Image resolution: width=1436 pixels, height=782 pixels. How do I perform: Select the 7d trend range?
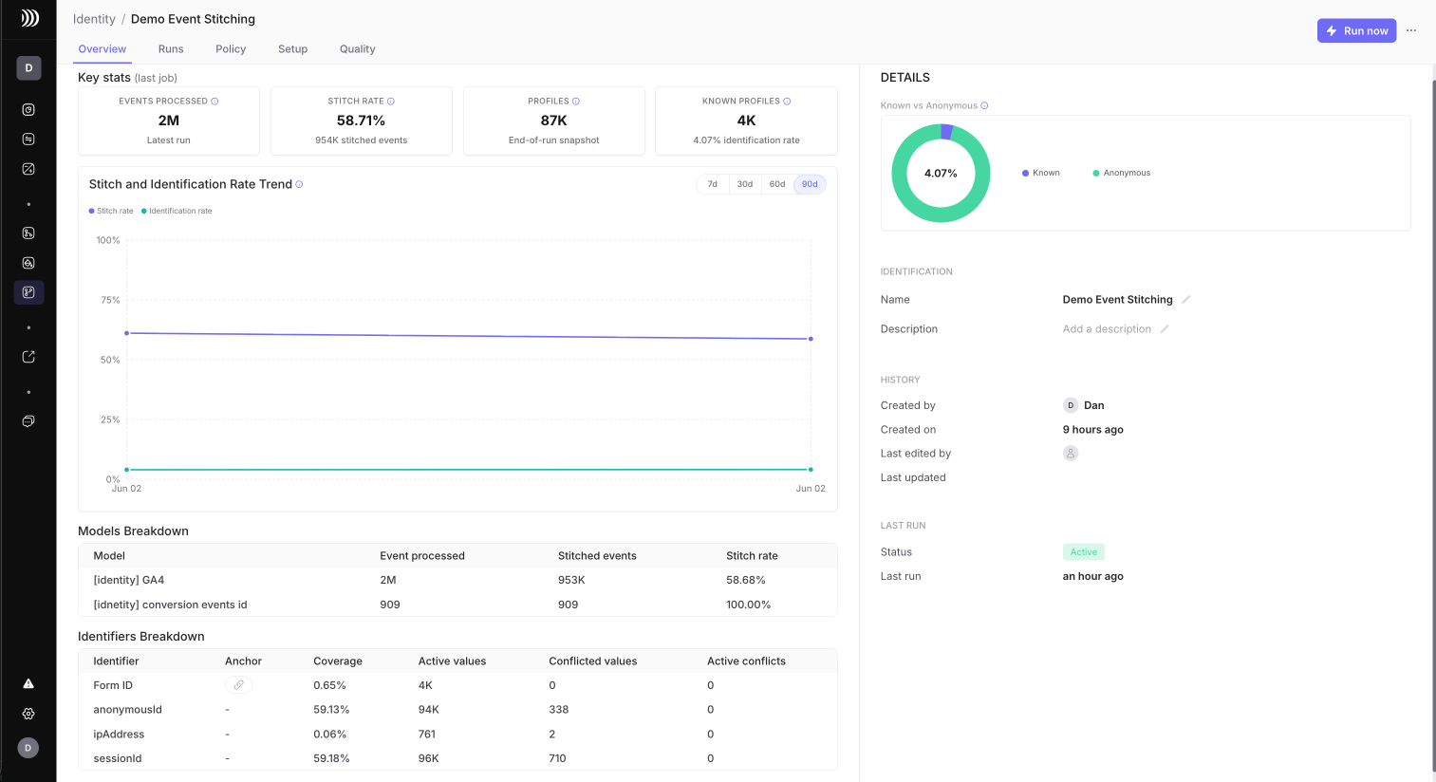713,184
